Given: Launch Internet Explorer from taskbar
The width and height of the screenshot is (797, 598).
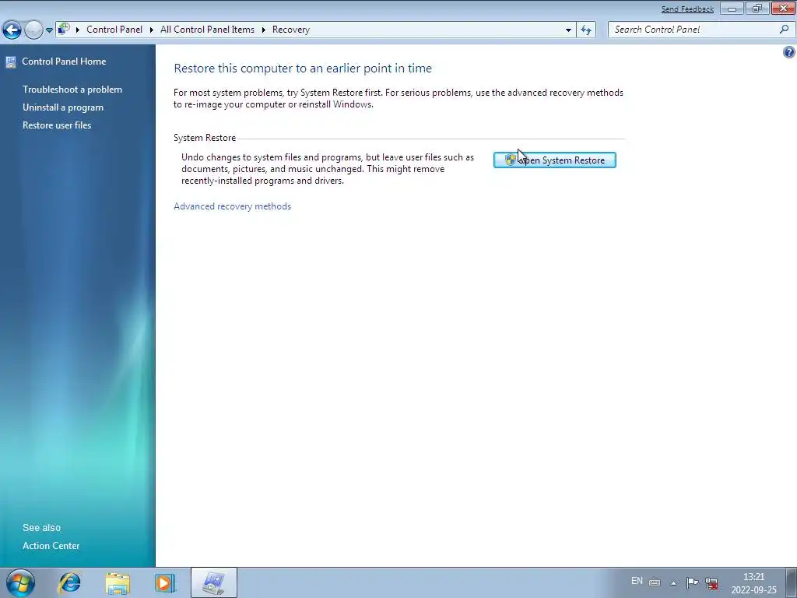Looking at the screenshot, I should pos(69,582).
